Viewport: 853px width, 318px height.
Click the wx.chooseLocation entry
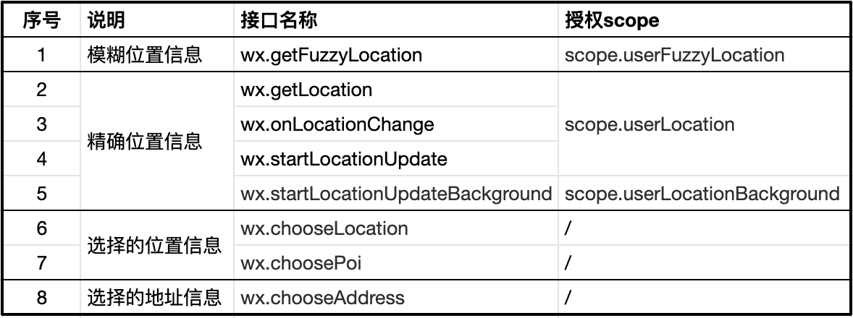(x=324, y=228)
